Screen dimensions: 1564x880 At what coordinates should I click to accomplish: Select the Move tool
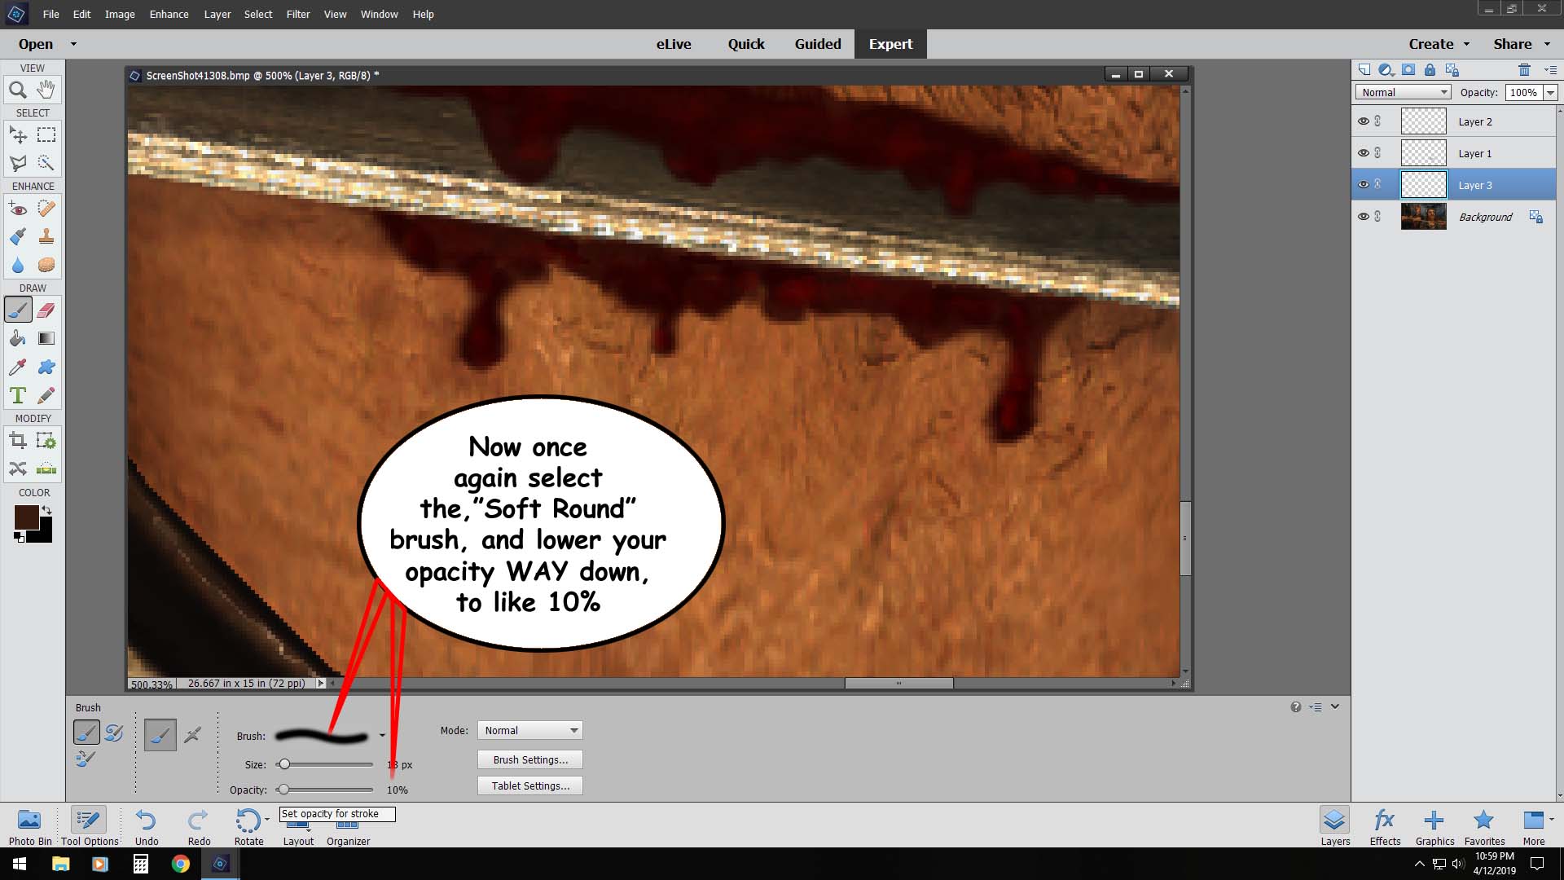pos(18,134)
